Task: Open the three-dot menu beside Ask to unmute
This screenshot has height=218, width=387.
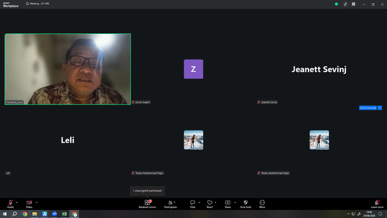Action: tap(380, 108)
